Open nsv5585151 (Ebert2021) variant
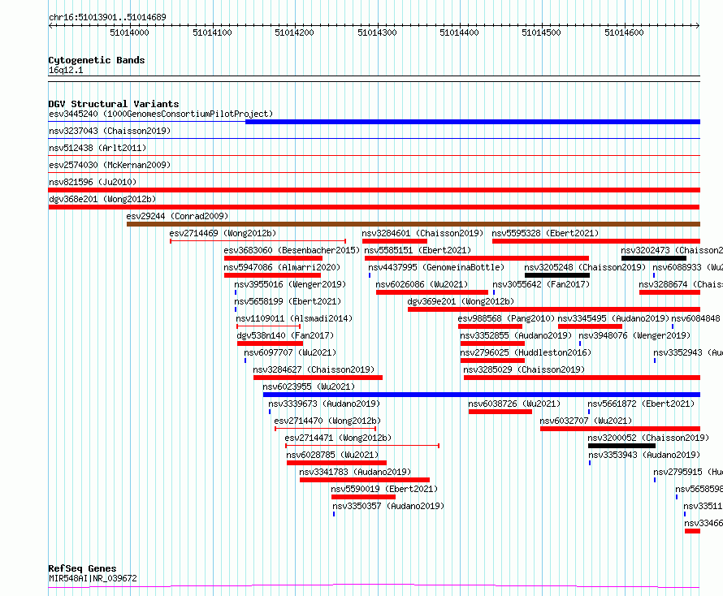Viewport: 723px width, 596px height. coord(418,250)
